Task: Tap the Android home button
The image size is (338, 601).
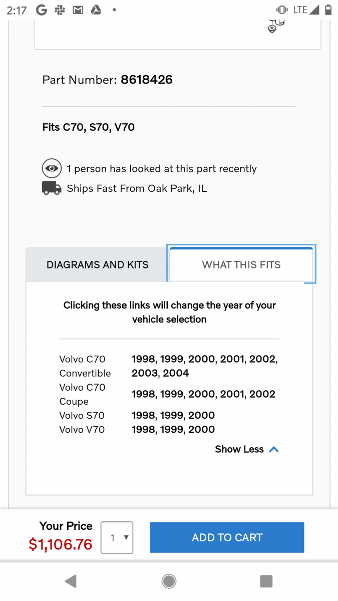Action: pos(169,580)
